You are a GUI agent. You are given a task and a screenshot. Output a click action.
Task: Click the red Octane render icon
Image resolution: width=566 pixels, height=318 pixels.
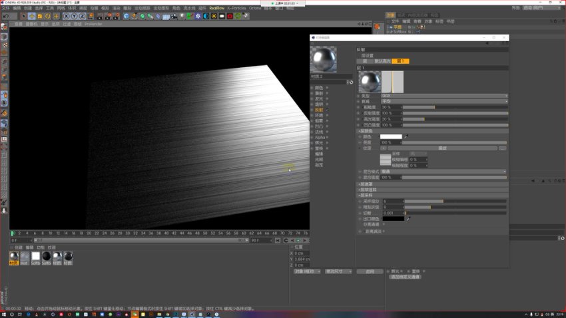[x=230, y=16]
